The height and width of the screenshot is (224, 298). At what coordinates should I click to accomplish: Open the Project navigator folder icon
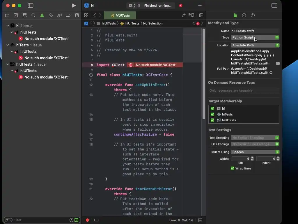tap(7, 15)
